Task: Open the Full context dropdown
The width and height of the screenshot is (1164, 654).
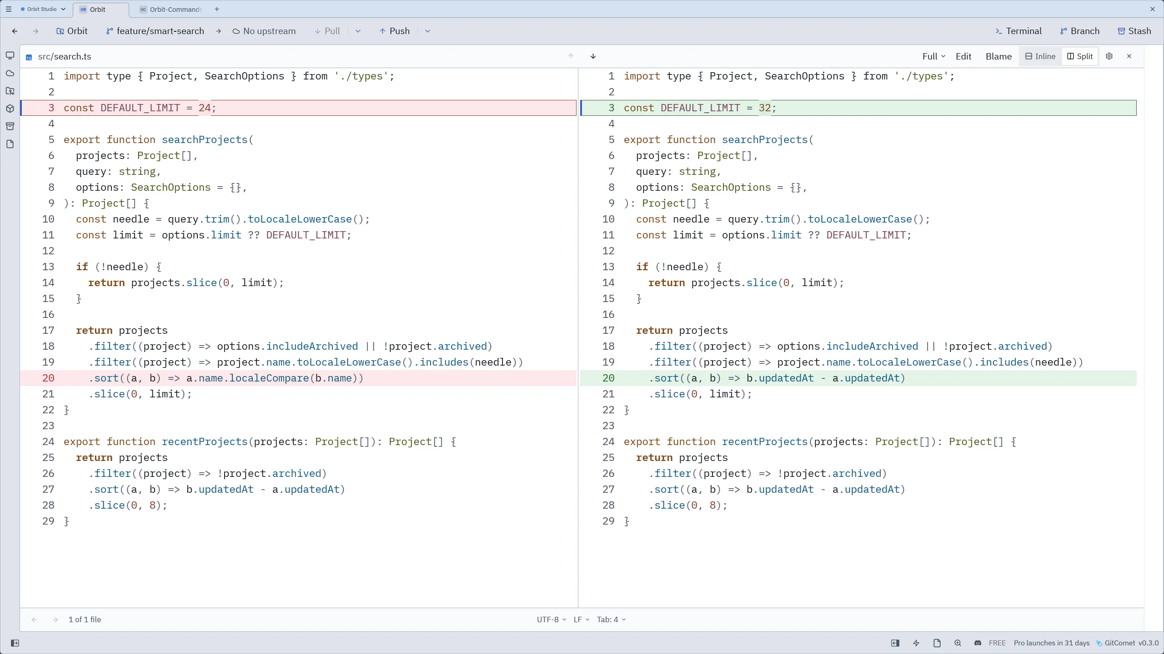Action: click(x=934, y=56)
